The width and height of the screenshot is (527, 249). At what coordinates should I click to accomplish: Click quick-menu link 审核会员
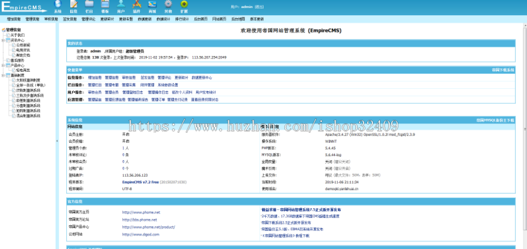pyautogui.click(x=95, y=92)
